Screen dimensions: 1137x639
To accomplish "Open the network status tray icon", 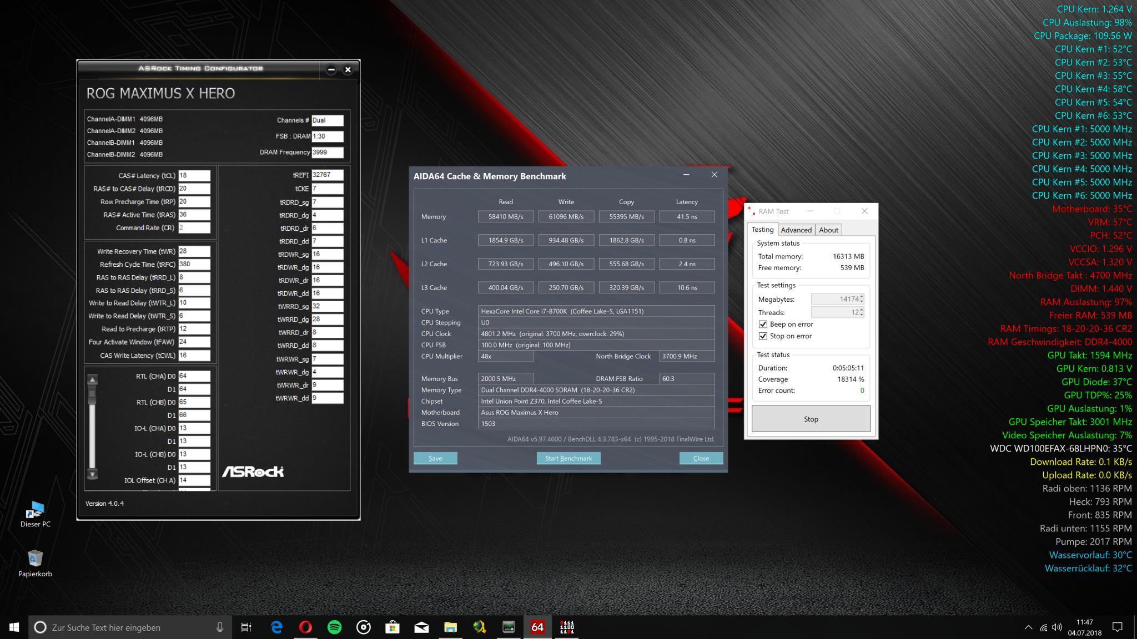I will coord(1043,627).
